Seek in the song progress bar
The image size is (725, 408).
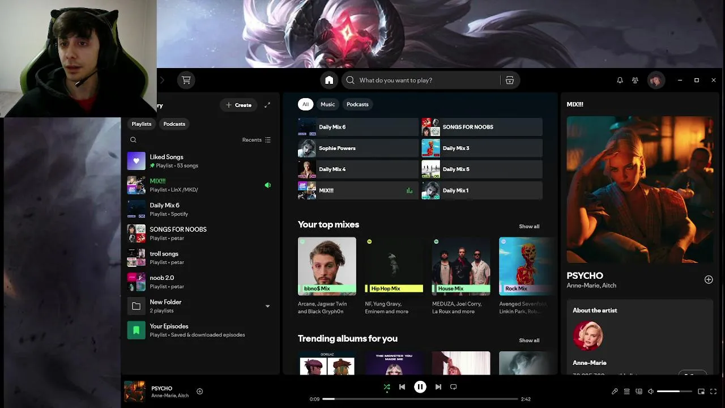click(x=420, y=399)
